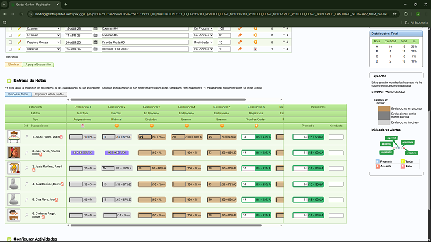
Task: Open the status dropdown in Material "La Célula" row
Action: pyautogui.click(x=203, y=49)
